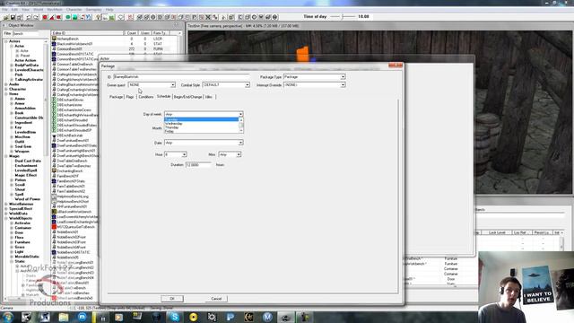Image resolution: width=574 pixels, height=323 pixels.
Task: Click the AlchemyBench row icon in object list
Action: (54, 39)
